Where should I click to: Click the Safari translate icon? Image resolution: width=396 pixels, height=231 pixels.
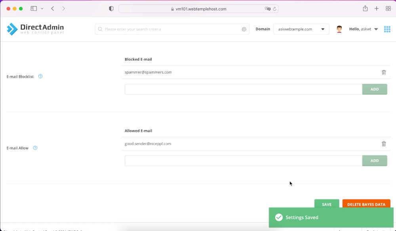[267, 9]
